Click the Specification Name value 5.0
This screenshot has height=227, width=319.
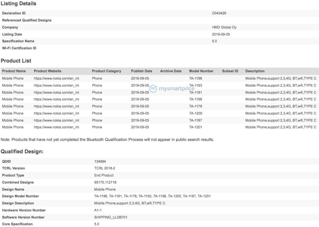click(214, 41)
